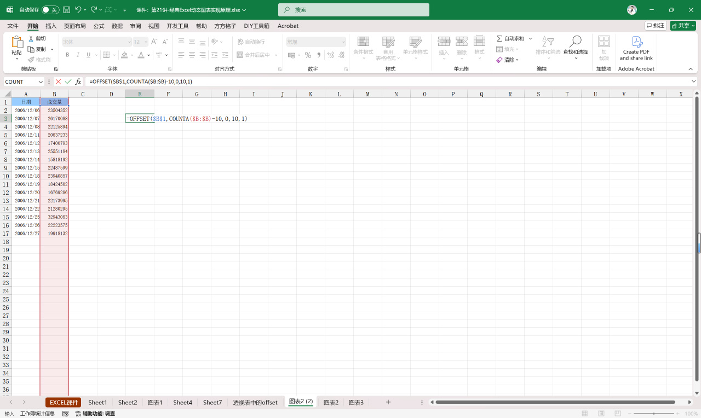Click the comma style icon

point(319,55)
